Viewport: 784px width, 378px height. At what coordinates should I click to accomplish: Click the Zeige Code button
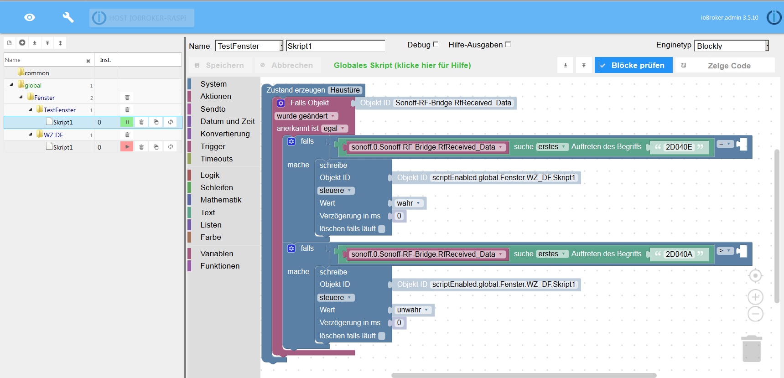click(x=728, y=66)
